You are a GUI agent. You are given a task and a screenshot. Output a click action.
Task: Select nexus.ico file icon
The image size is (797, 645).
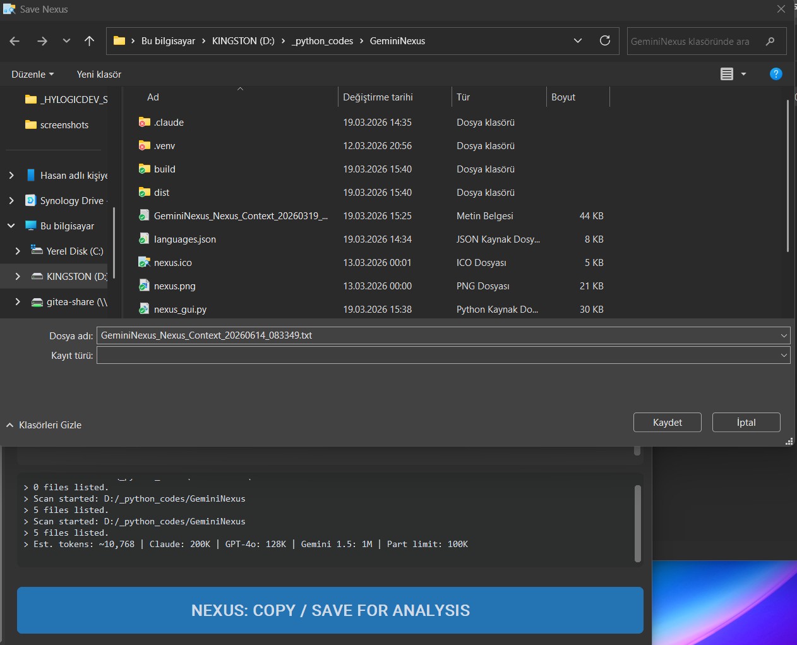coord(144,263)
